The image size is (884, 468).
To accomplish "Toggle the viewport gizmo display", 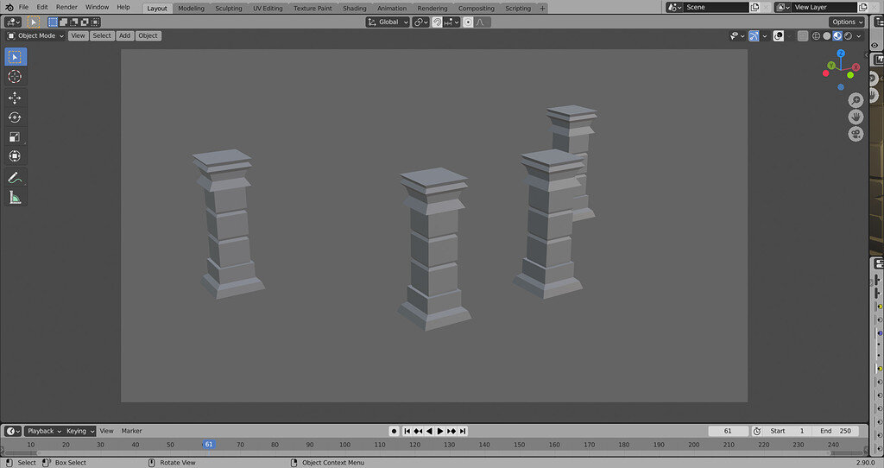I will 754,36.
